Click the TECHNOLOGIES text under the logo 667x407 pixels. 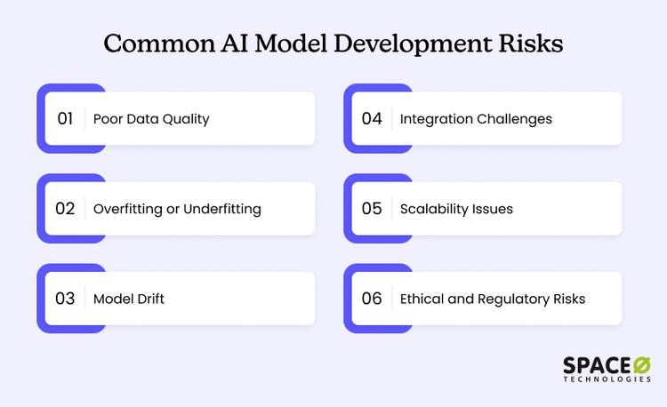pyautogui.click(x=607, y=379)
